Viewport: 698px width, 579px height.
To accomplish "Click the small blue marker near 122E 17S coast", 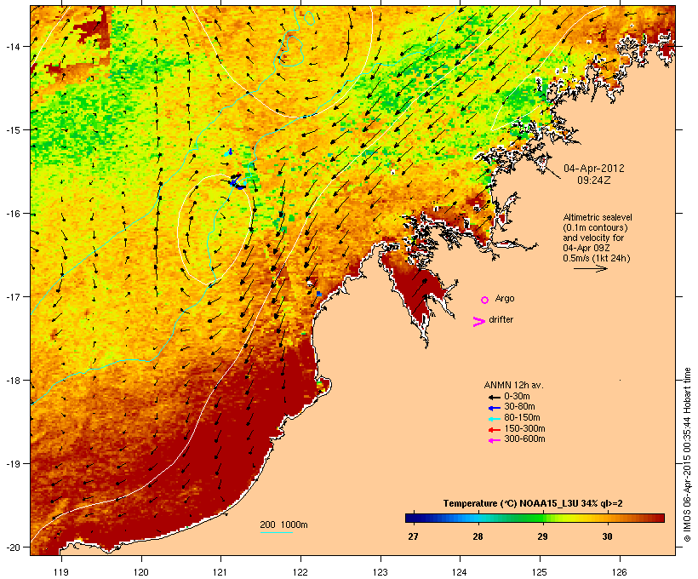I will click(x=318, y=294).
